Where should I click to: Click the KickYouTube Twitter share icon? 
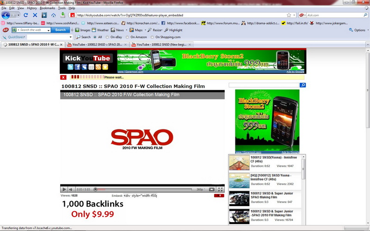pos(70,67)
